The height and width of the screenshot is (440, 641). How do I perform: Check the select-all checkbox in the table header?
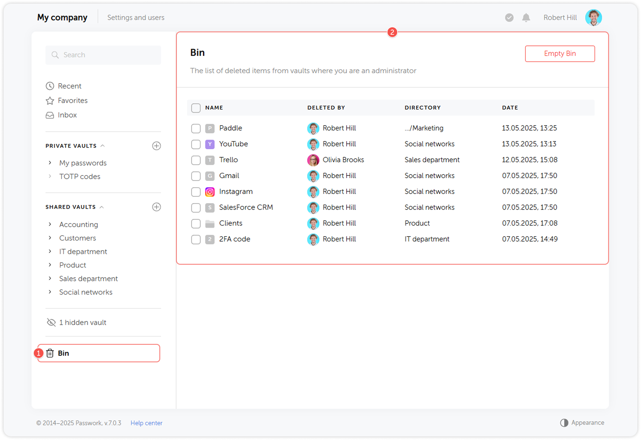point(196,108)
